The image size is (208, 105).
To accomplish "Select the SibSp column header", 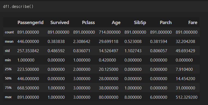I will 140,23.
